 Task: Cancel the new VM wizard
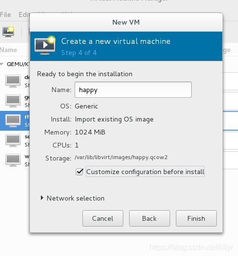click(x=103, y=218)
